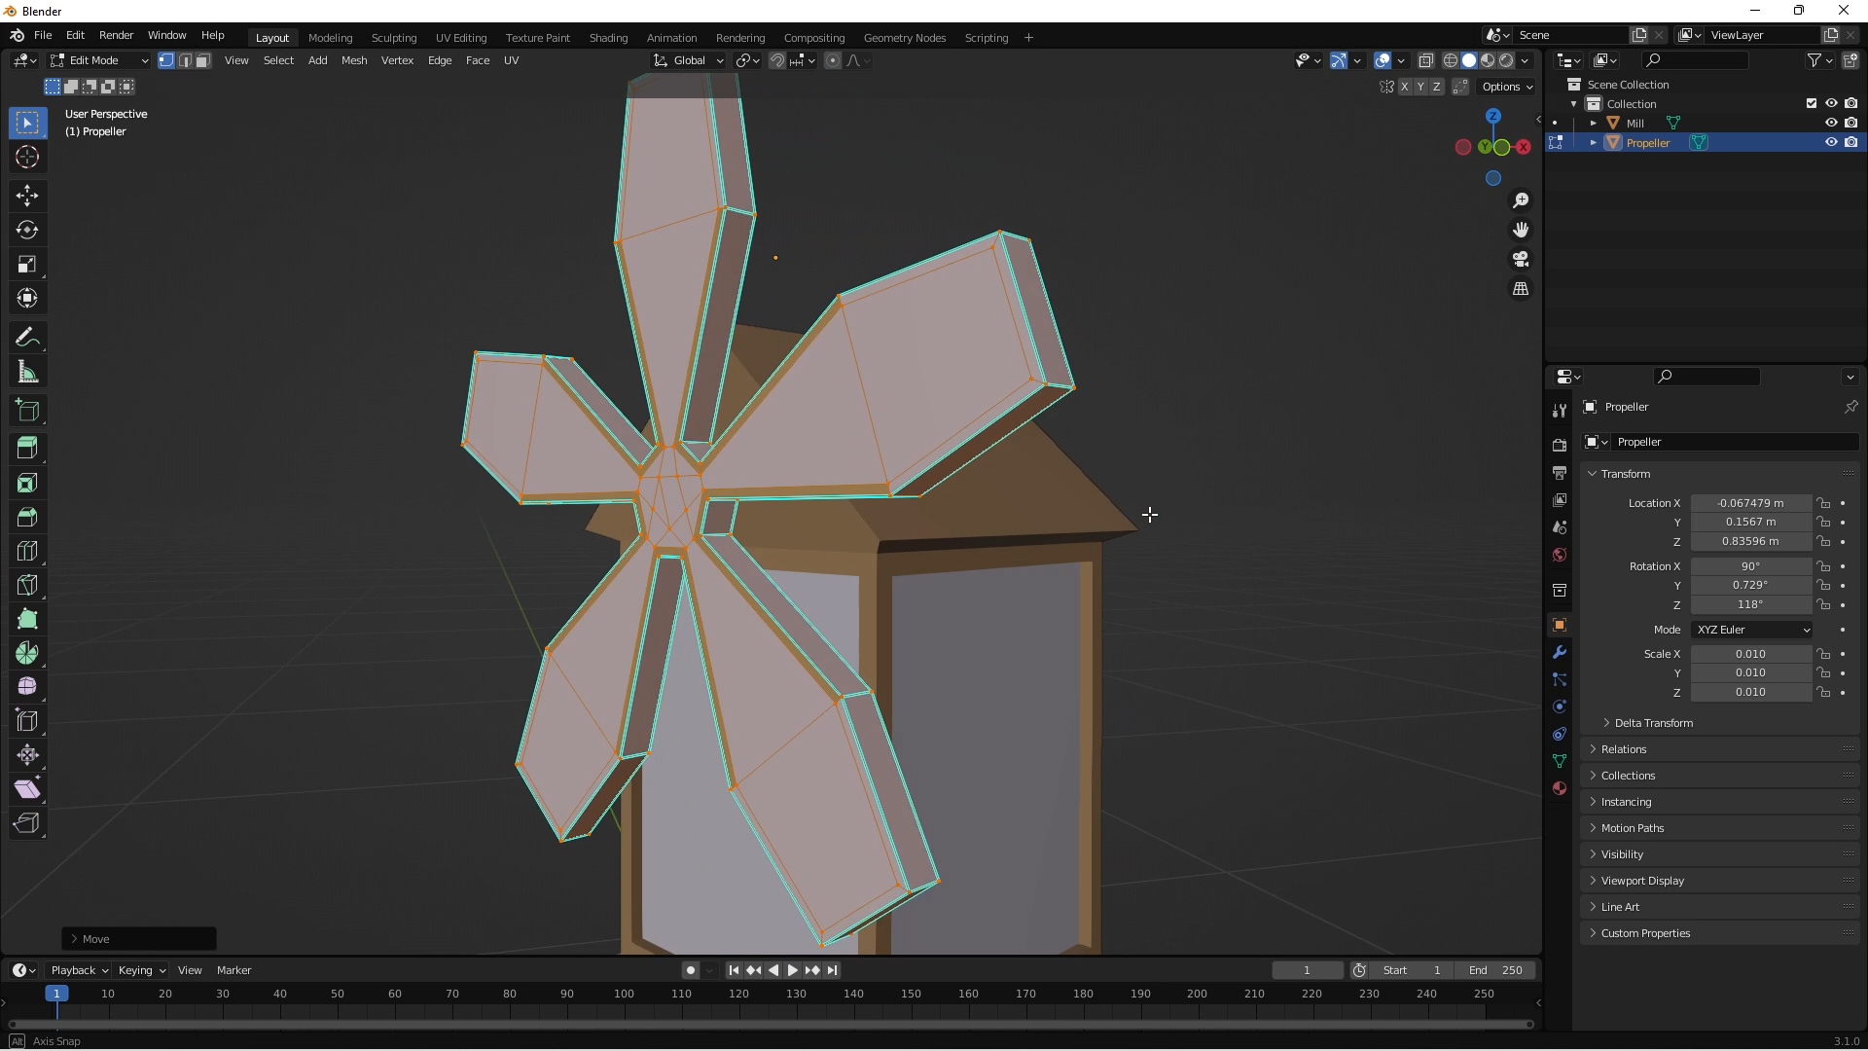The image size is (1868, 1051).
Task: Open the Edit Mode dropdown
Action: click(x=99, y=60)
